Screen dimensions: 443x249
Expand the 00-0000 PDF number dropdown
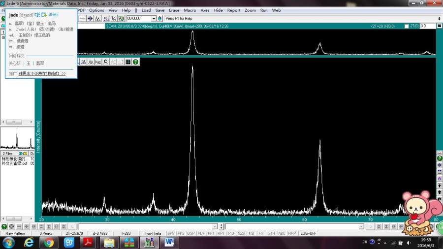154,18
